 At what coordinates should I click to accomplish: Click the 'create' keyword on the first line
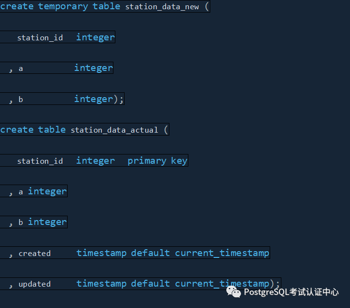click(17, 6)
